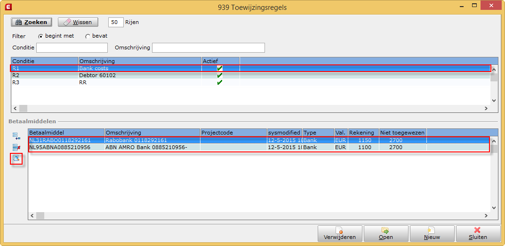The width and height of the screenshot is (505, 246).
Task: Select the 'begint met' filter option
Action: pyautogui.click(x=40, y=36)
